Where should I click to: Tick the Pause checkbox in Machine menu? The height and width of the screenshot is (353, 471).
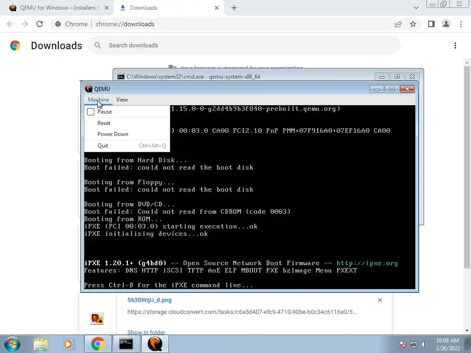coord(91,112)
